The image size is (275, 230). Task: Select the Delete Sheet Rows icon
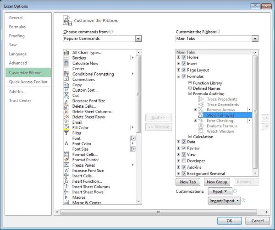pos(66,117)
